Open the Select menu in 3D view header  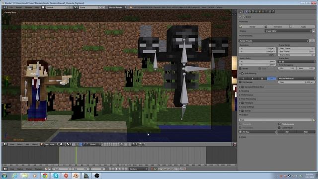pyautogui.click(x=20, y=144)
